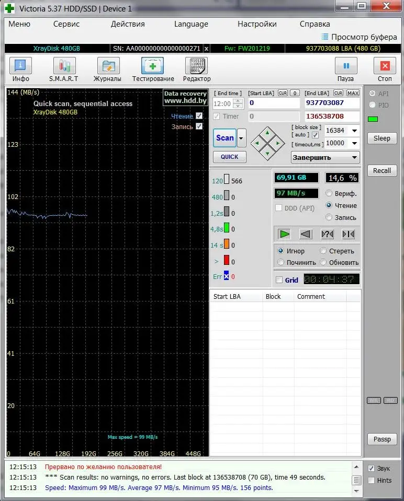
Task: Expand the timeout 10000 dropdown
Action: (354, 143)
